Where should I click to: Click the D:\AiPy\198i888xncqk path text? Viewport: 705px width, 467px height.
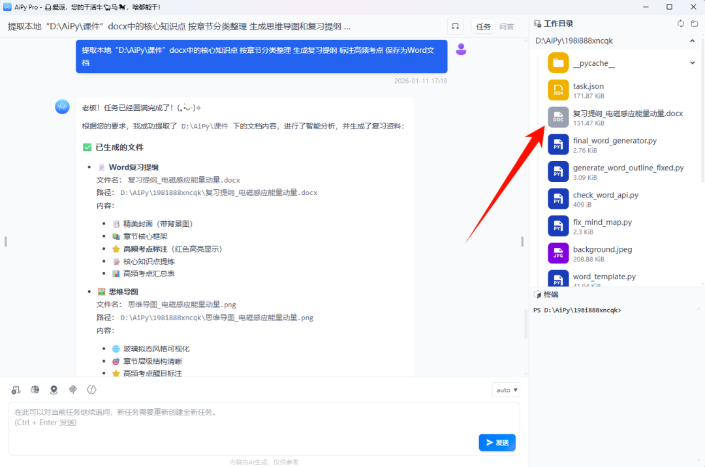pos(574,41)
